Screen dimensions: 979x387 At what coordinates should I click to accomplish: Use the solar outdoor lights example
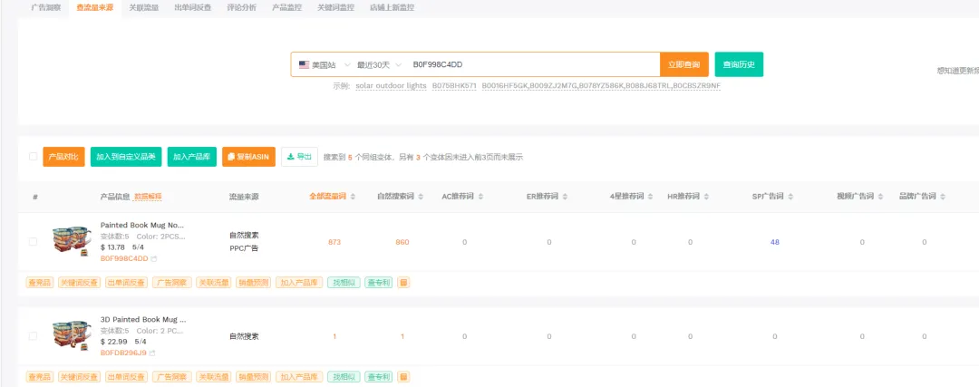click(391, 85)
